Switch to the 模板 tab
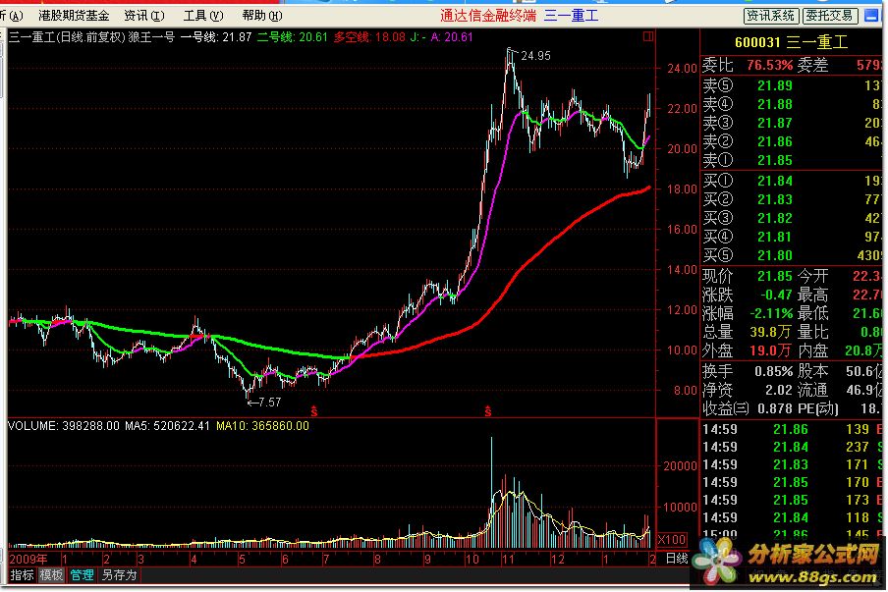 51,575
